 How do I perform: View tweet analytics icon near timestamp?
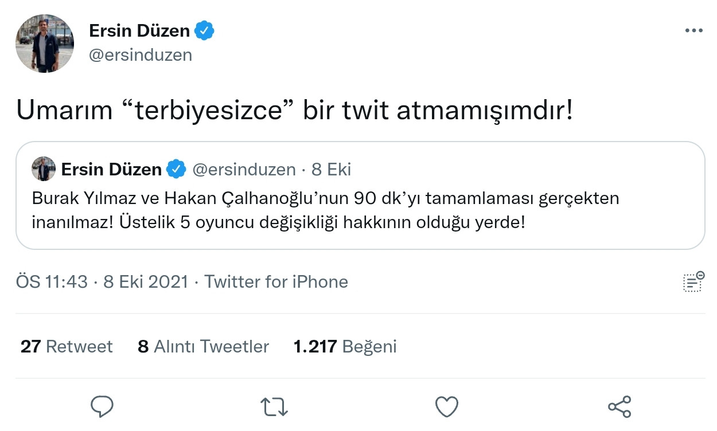tap(692, 281)
